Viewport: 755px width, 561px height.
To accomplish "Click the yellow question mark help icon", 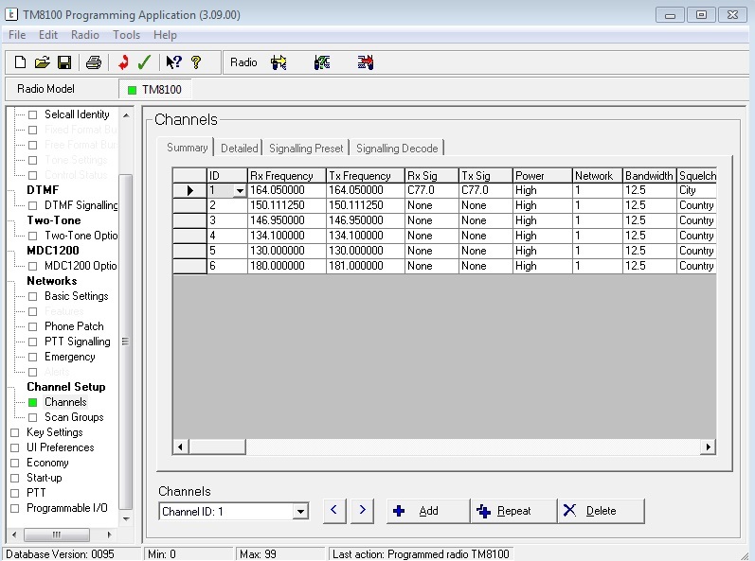I will point(196,62).
